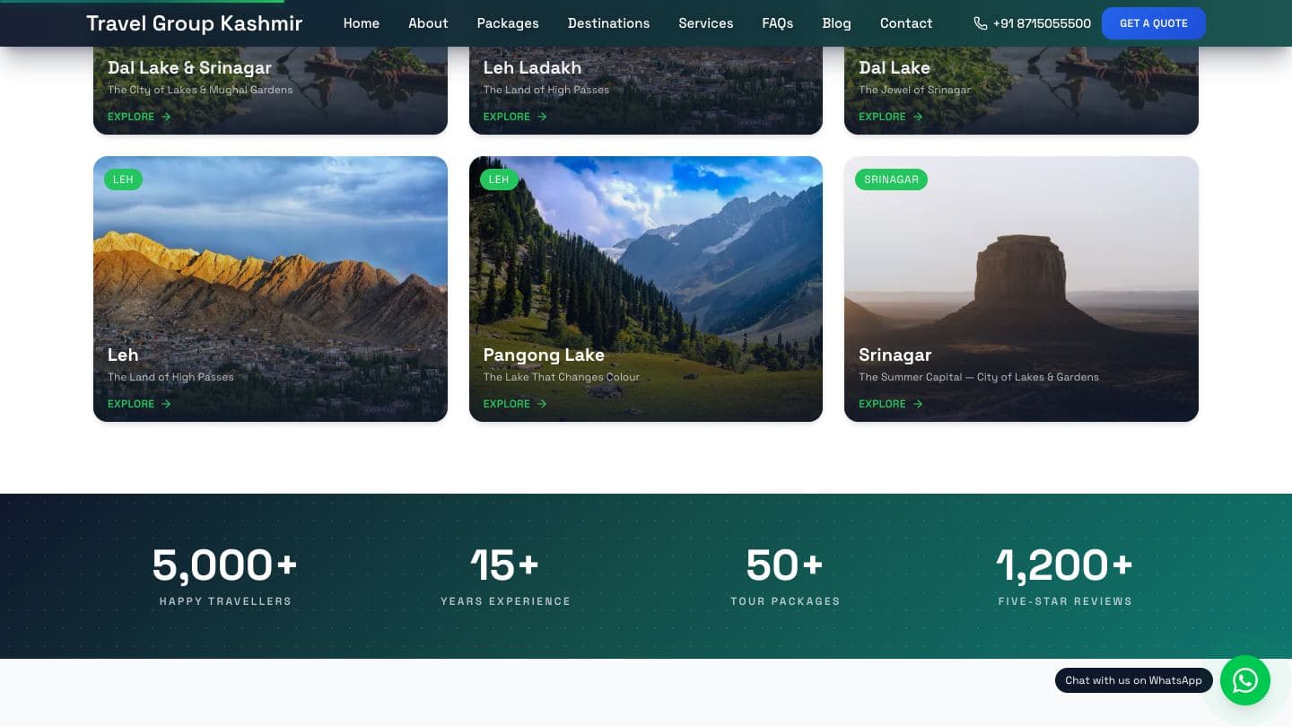Click the LEH tag on Pangong Lake card
1292x727 pixels.
click(x=499, y=180)
